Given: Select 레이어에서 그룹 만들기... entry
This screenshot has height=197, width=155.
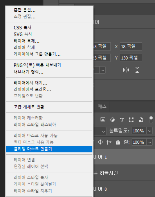Looking at the screenshot, I should point(49,54).
